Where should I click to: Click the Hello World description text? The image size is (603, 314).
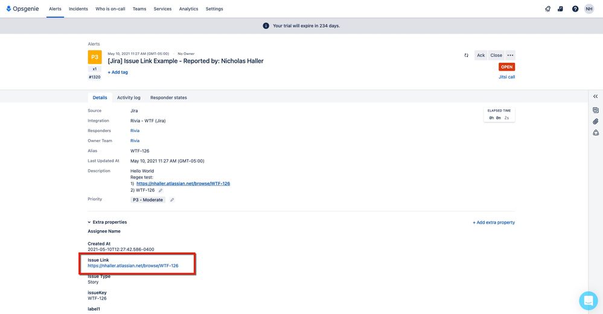pos(142,171)
